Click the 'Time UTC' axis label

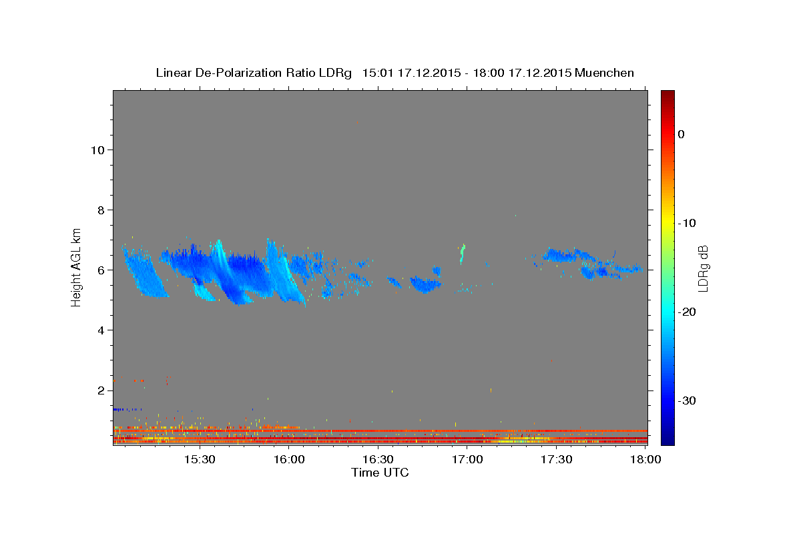pos(380,473)
